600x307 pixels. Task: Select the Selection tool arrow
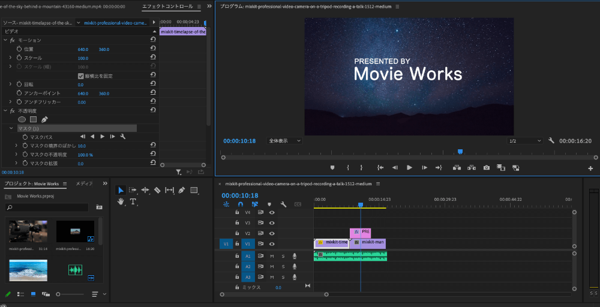[121, 190]
